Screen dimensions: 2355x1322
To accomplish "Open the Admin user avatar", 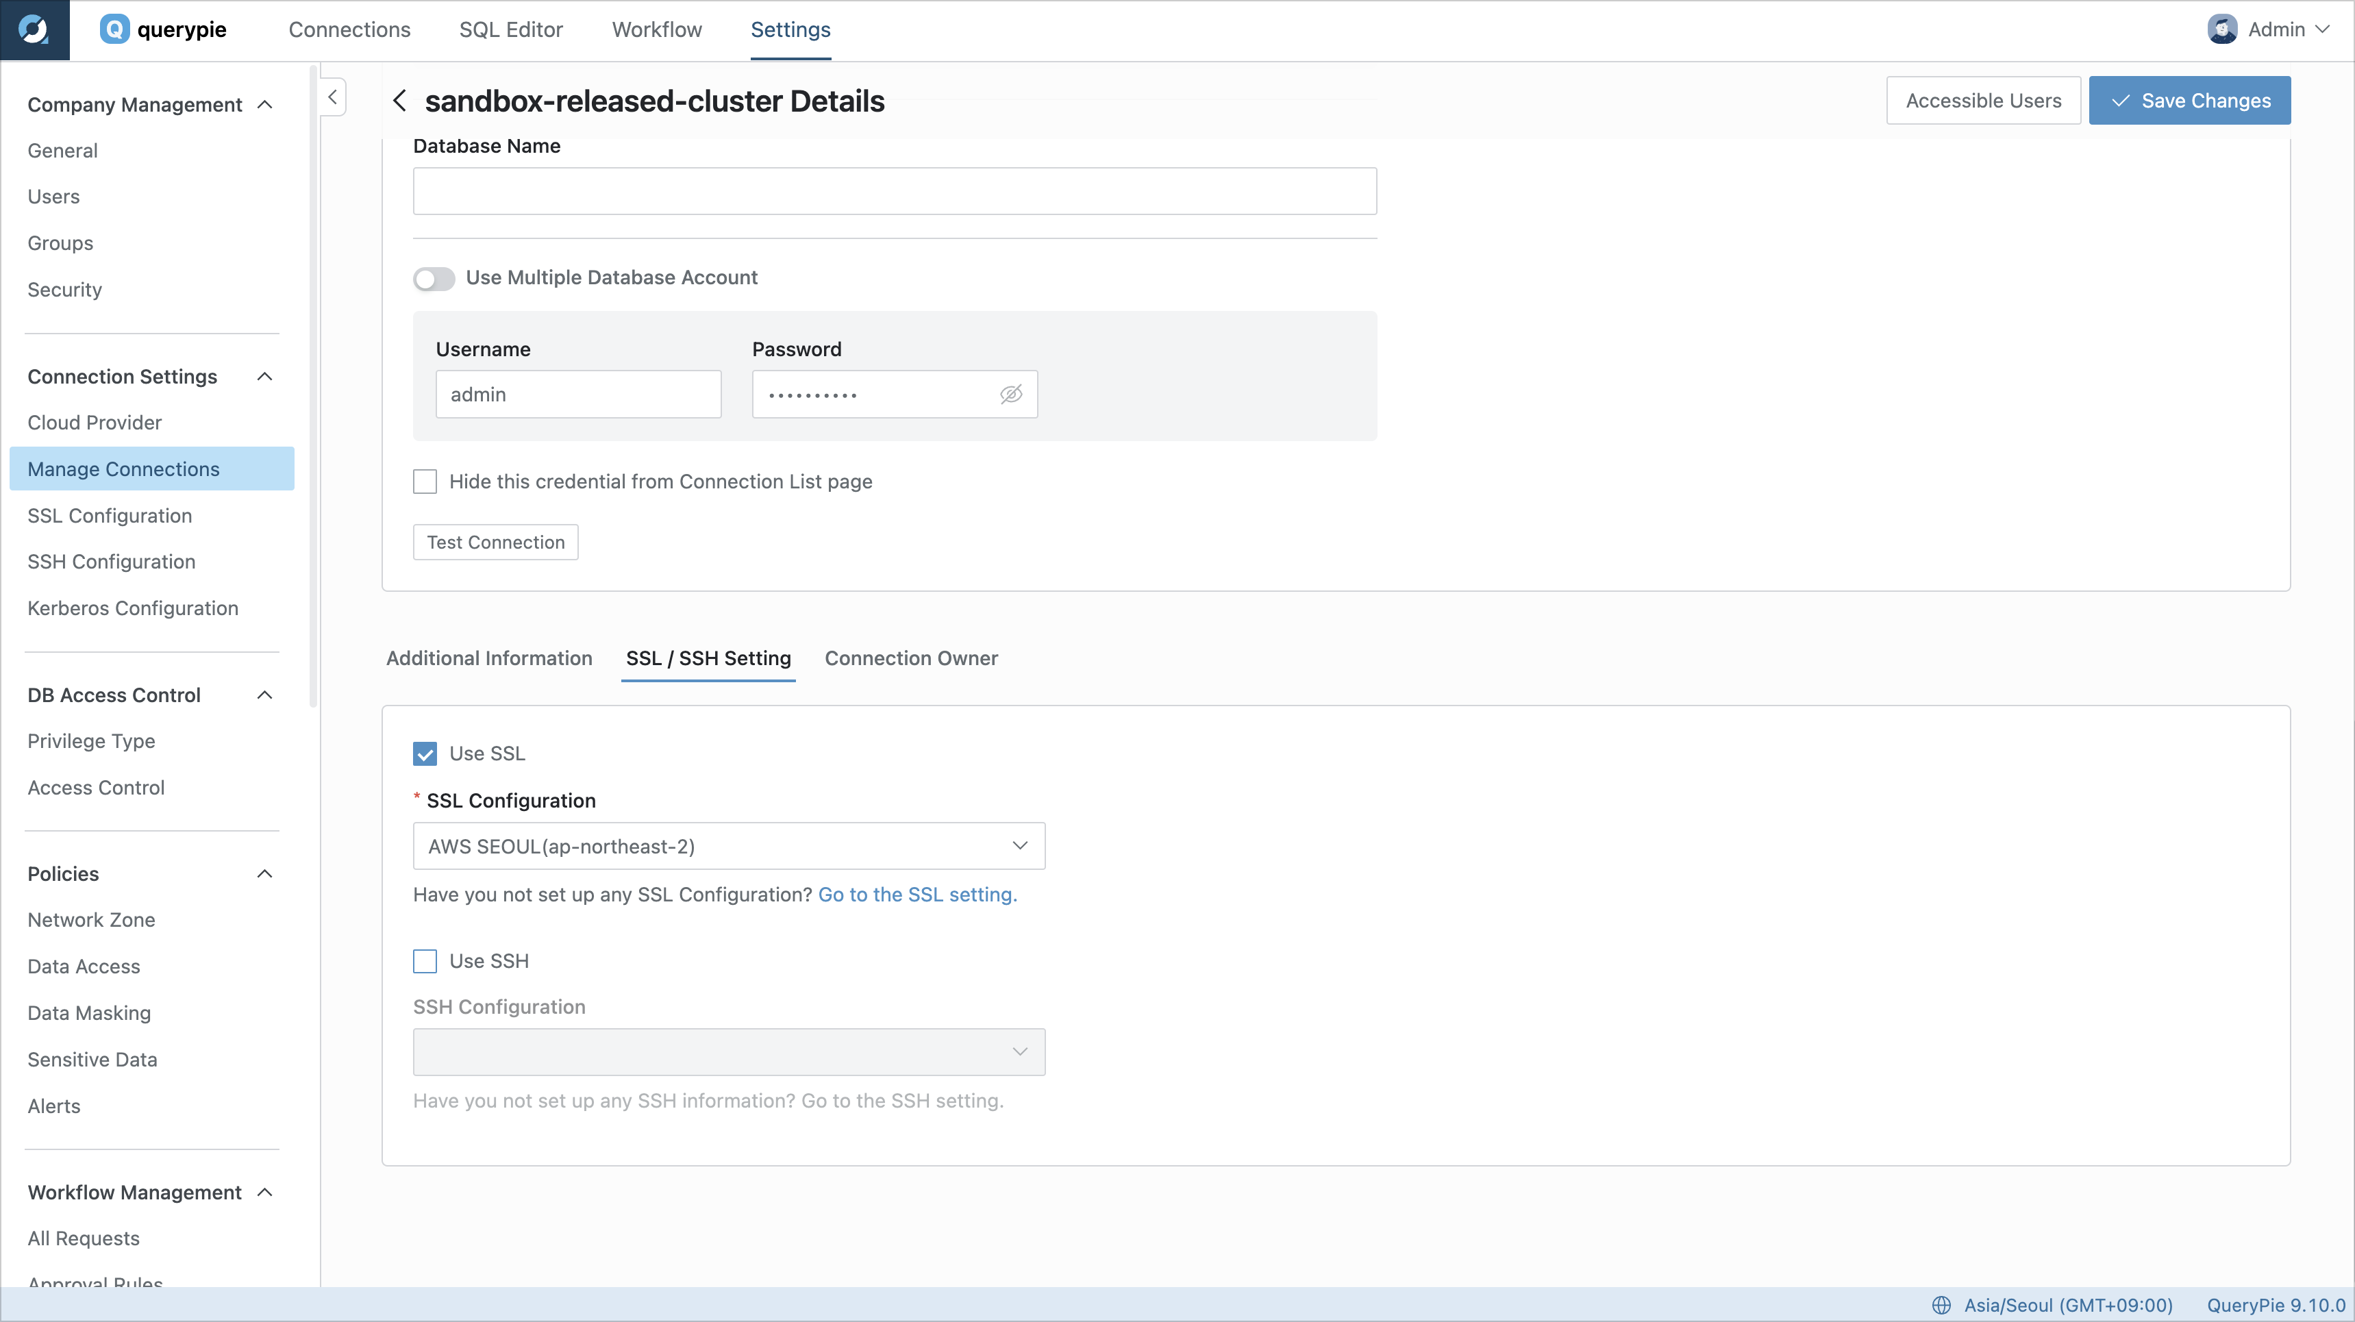I will coord(2221,29).
